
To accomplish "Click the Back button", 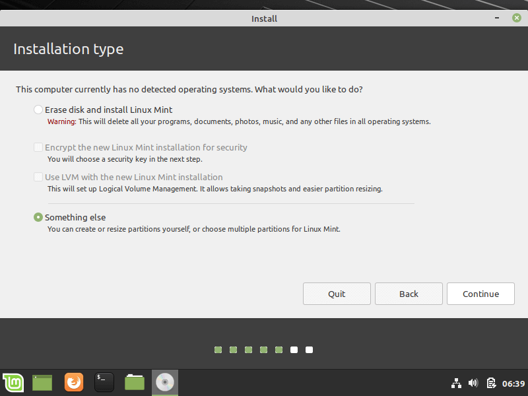I will tap(409, 294).
